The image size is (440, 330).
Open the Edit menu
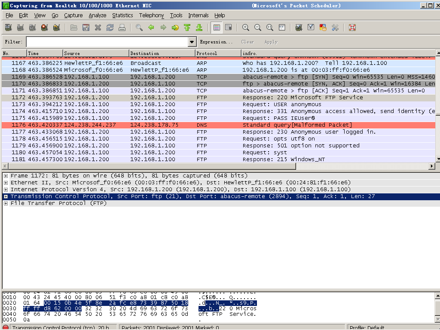point(23,15)
